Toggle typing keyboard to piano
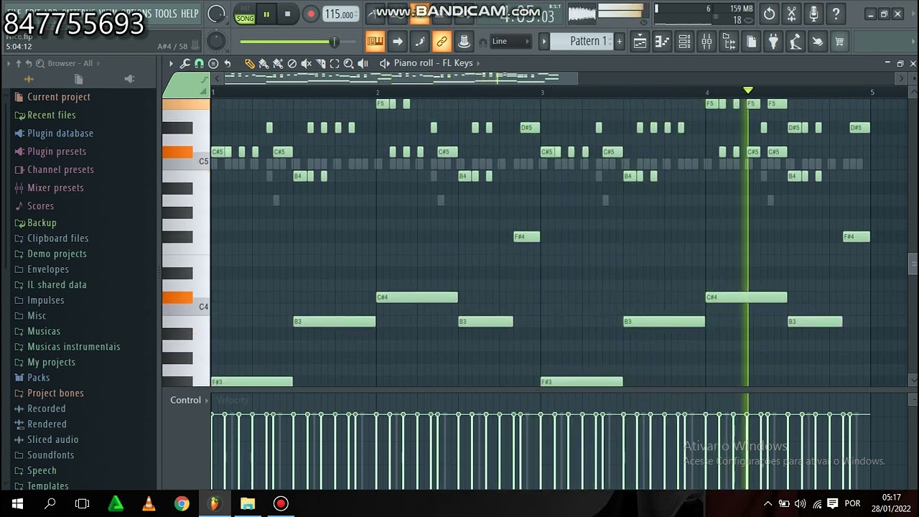 [x=375, y=42]
